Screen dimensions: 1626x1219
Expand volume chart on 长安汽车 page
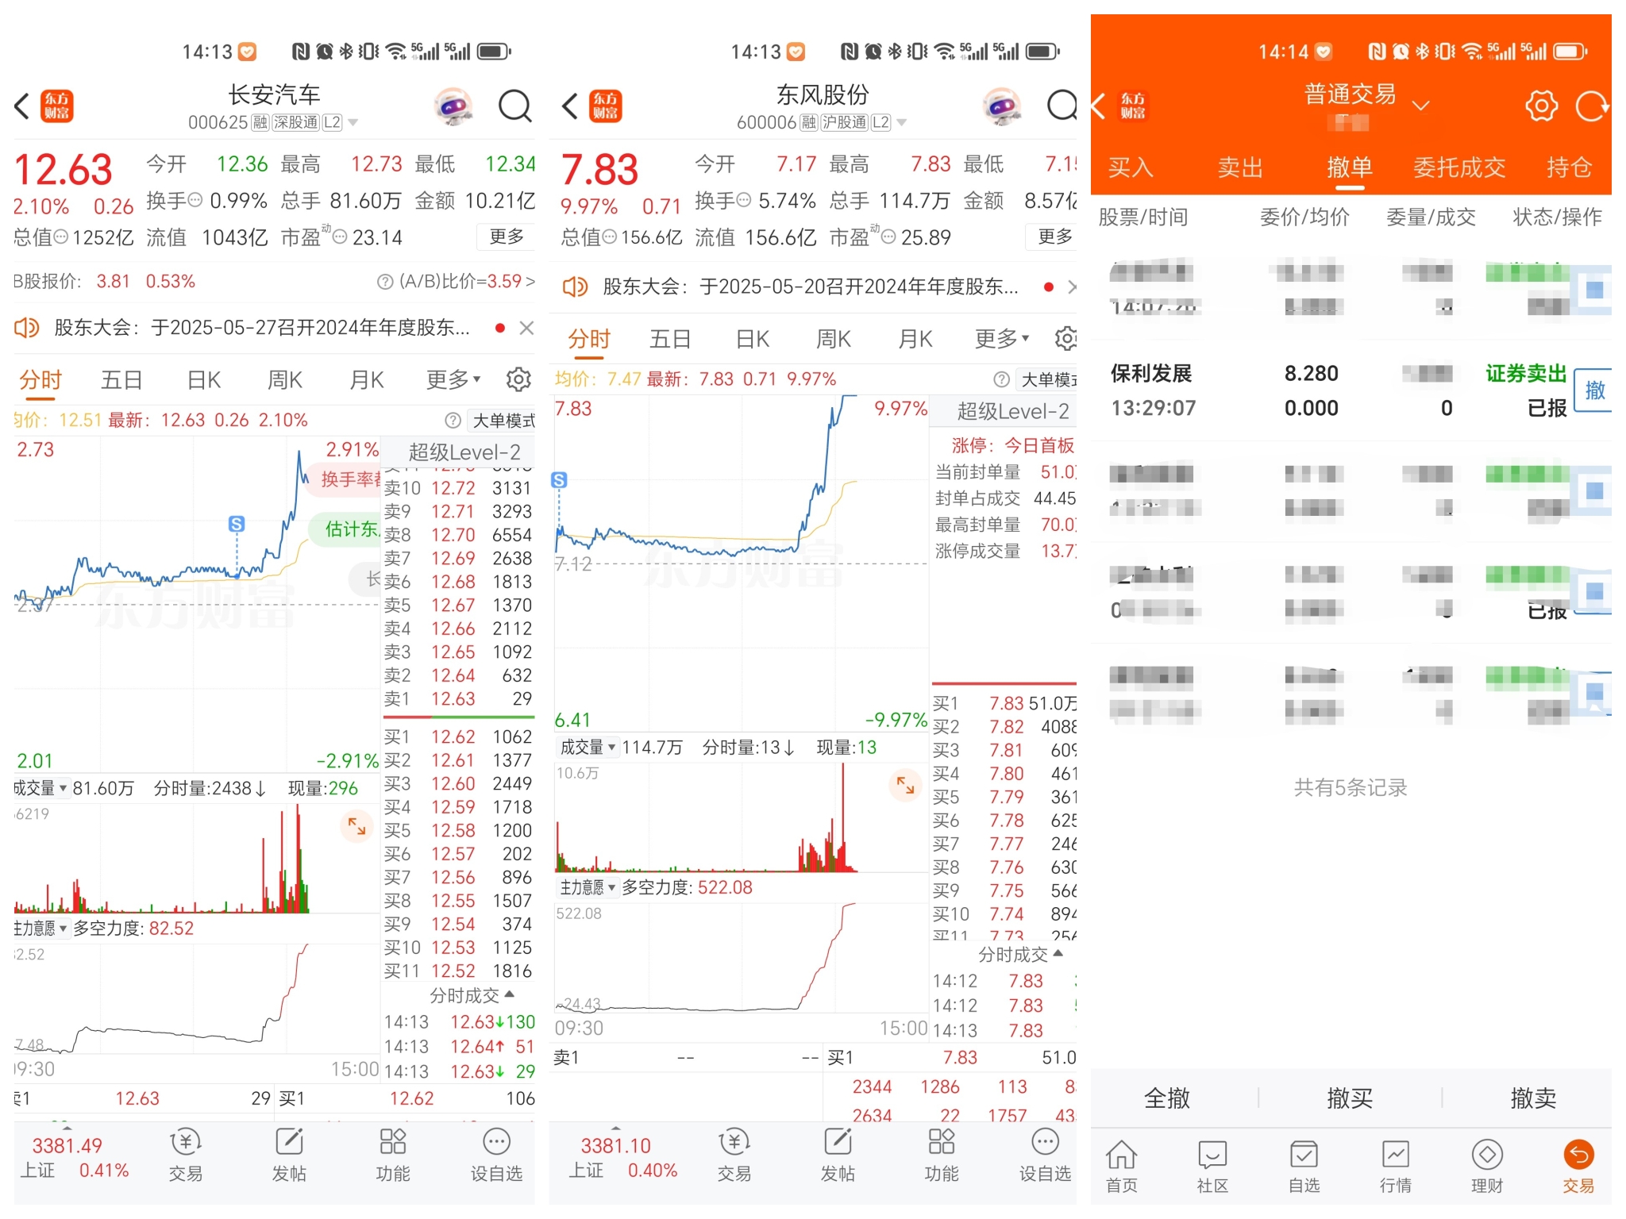click(x=357, y=826)
